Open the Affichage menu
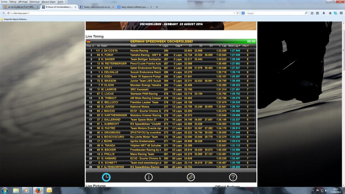Viewport: 345px width, 194px height. pos(23,2)
